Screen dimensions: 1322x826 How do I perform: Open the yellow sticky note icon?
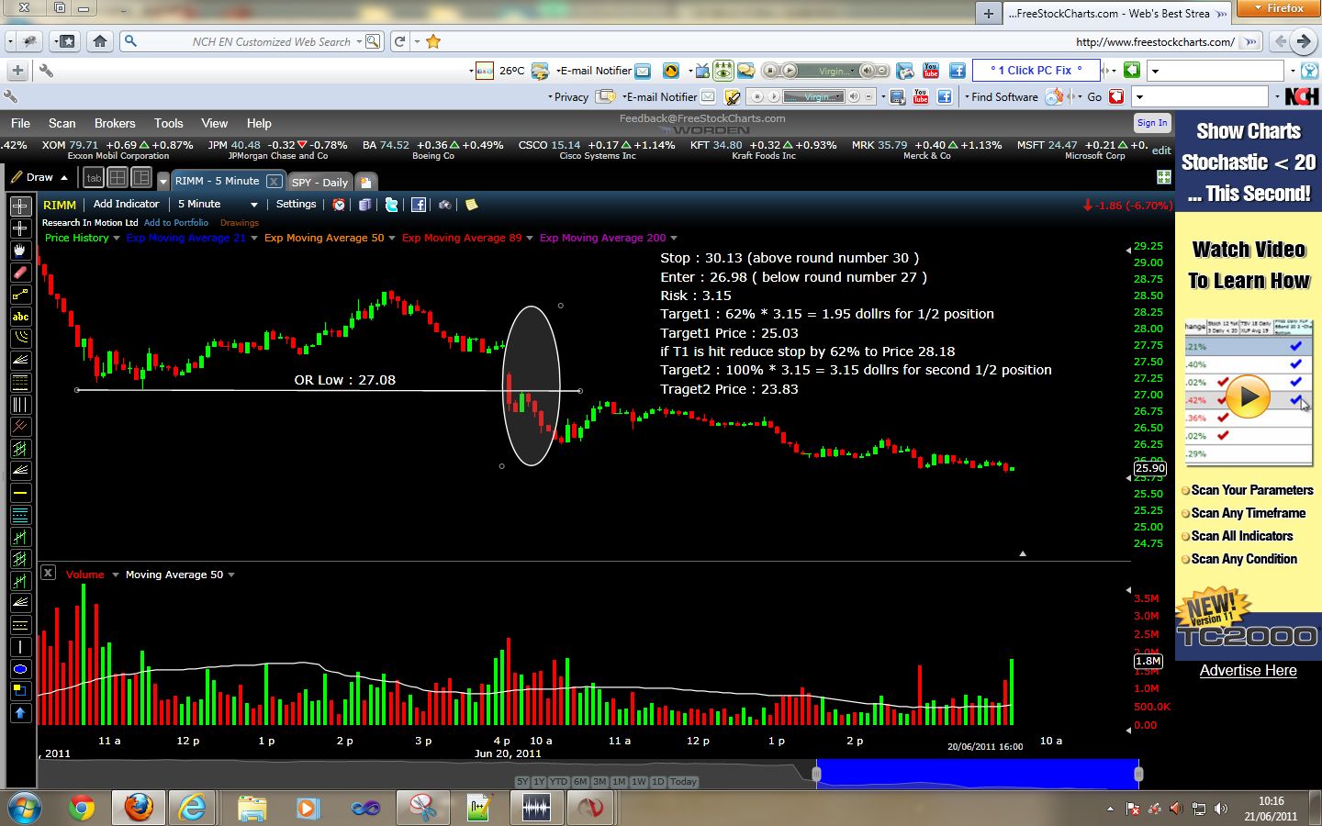pyautogui.click(x=471, y=205)
